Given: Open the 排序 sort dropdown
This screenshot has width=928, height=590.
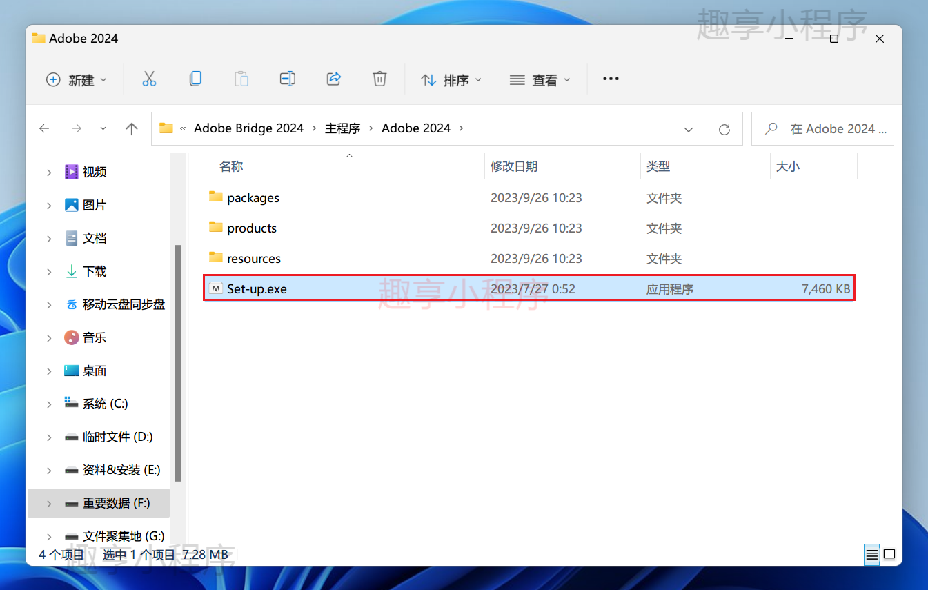Looking at the screenshot, I should click(451, 80).
